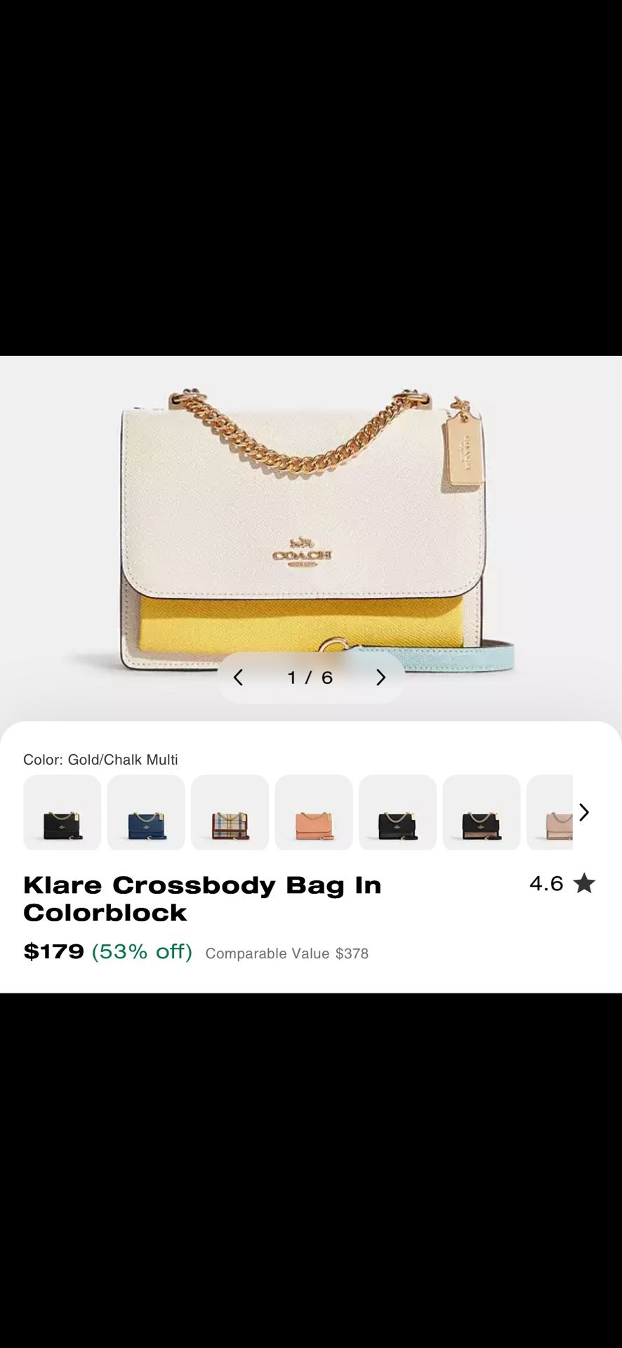The width and height of the screenshot is (622, 1348).
Task: Choose the fifth swatch, black bag
Action: pos(397,812)
